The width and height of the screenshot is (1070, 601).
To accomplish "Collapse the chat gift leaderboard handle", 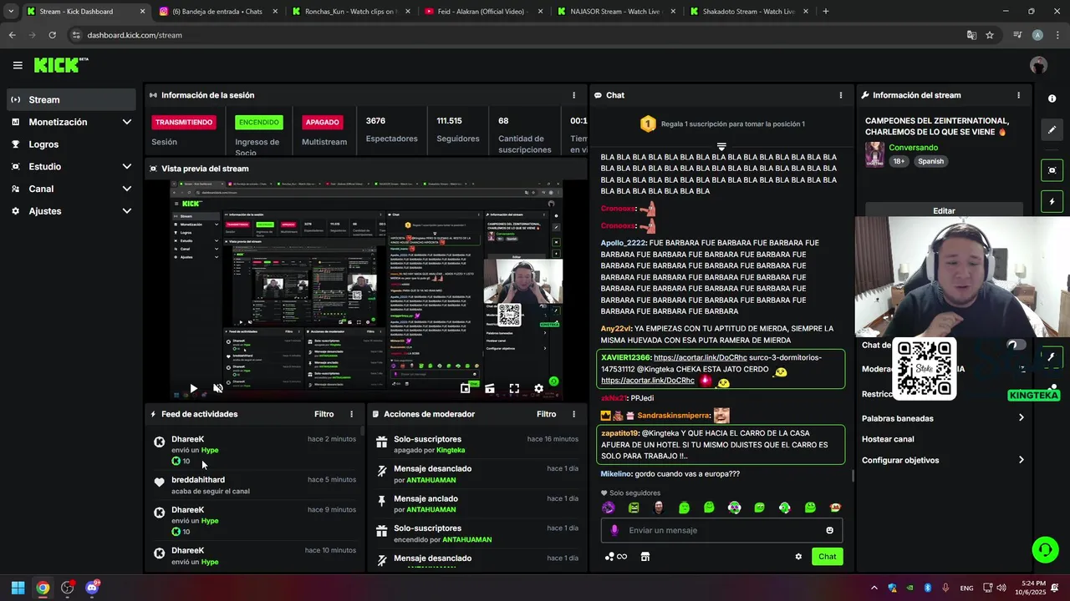I will click(721, 147).
